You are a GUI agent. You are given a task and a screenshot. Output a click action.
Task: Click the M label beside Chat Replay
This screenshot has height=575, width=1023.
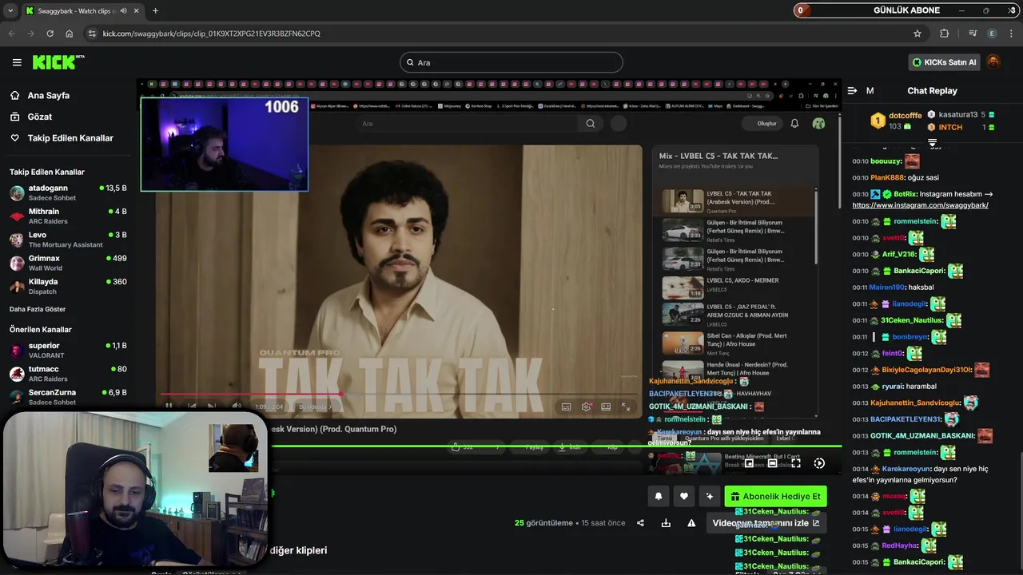coord(870,91)
